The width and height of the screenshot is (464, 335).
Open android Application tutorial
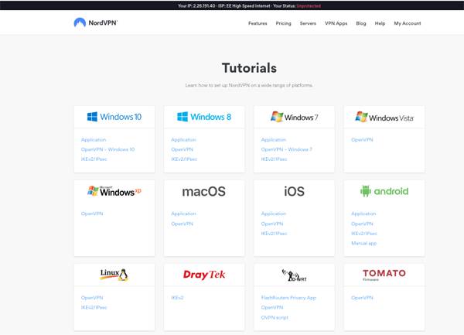(363, 214)
